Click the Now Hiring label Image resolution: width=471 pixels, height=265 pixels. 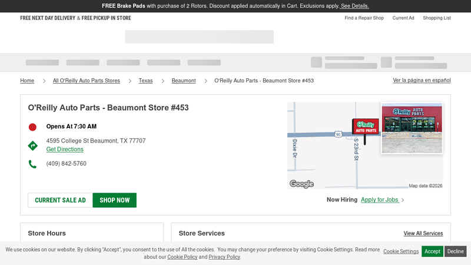(x=342, y=200)
